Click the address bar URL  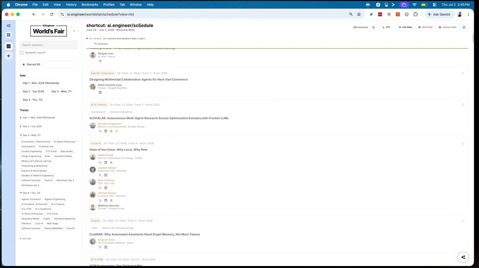(100, 14)
